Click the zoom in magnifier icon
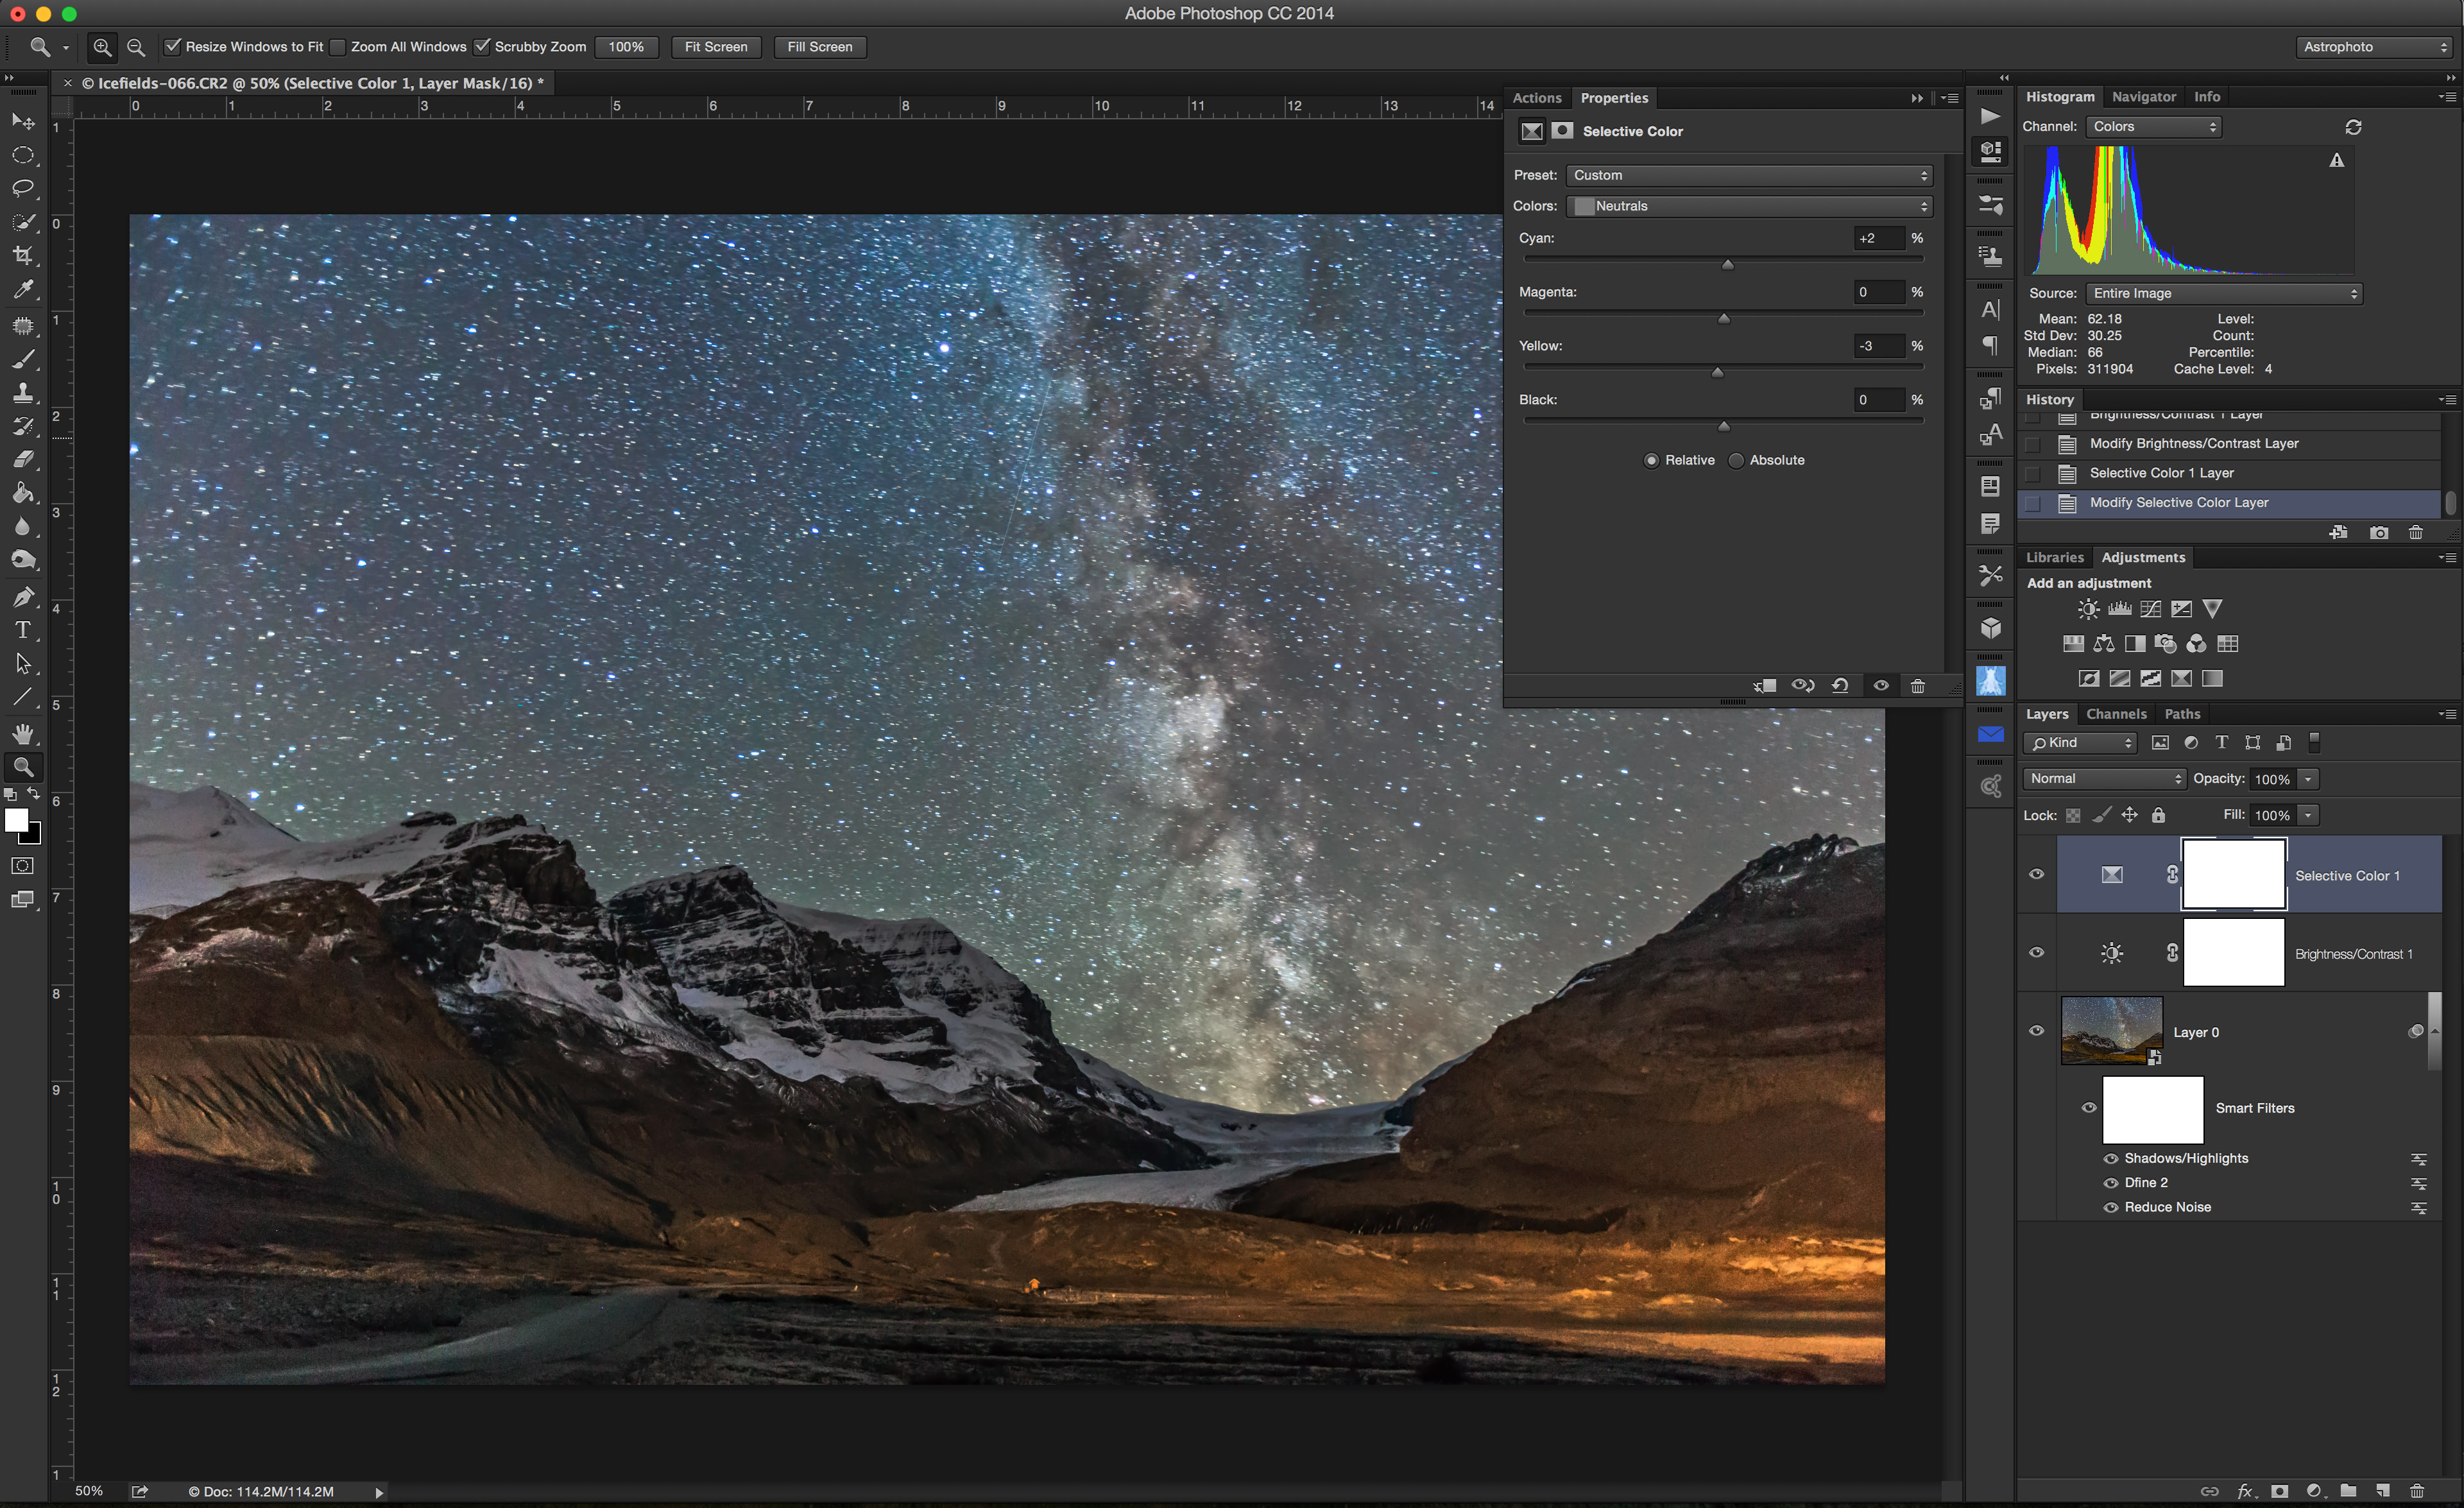The width and height of the screenshot is (2464, 1508). (x=102, y=47)
